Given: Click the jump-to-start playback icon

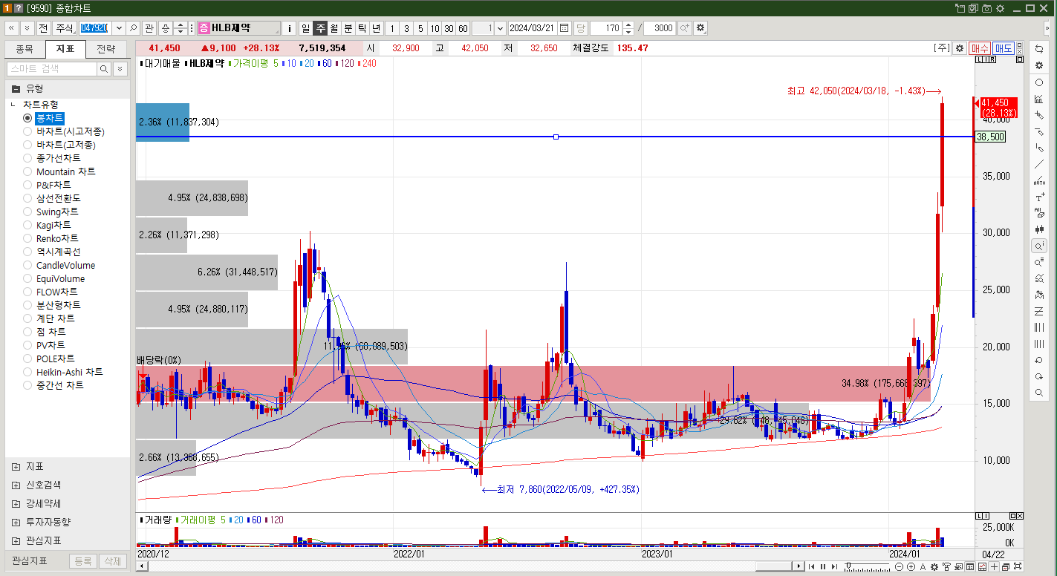Looking at the screenshot, I should pos(811,567).
